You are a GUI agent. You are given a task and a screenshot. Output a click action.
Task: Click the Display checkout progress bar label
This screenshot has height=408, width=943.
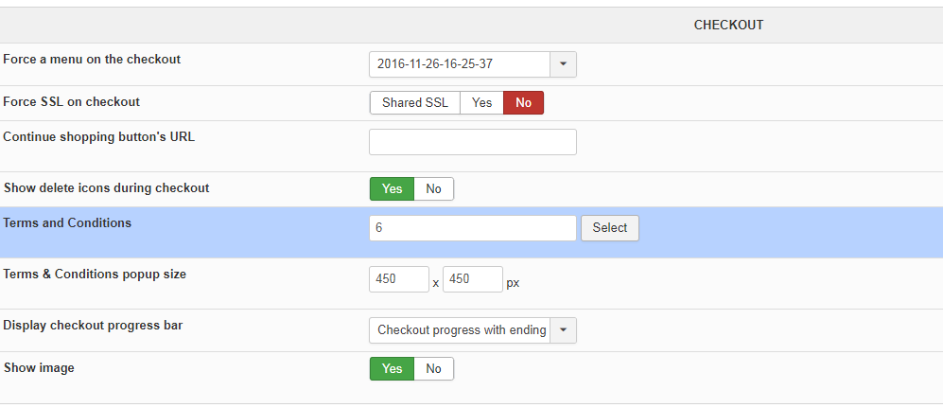[x=93, y=326]
